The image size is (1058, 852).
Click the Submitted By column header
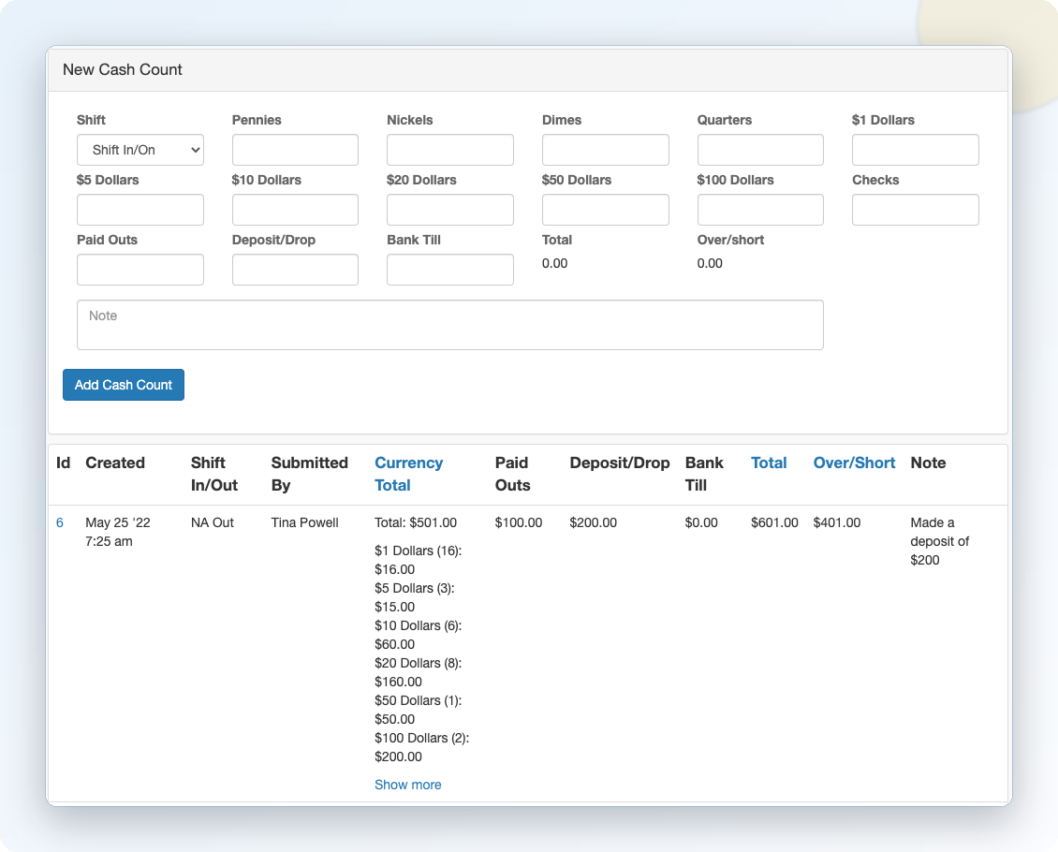(x=310, y=474)
